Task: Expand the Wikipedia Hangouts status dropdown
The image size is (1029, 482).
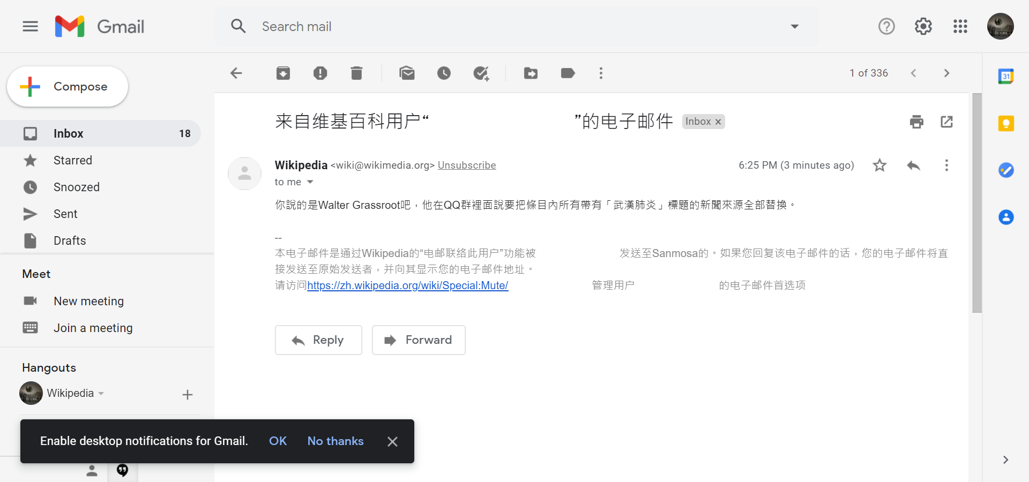Action: [101, 394]
